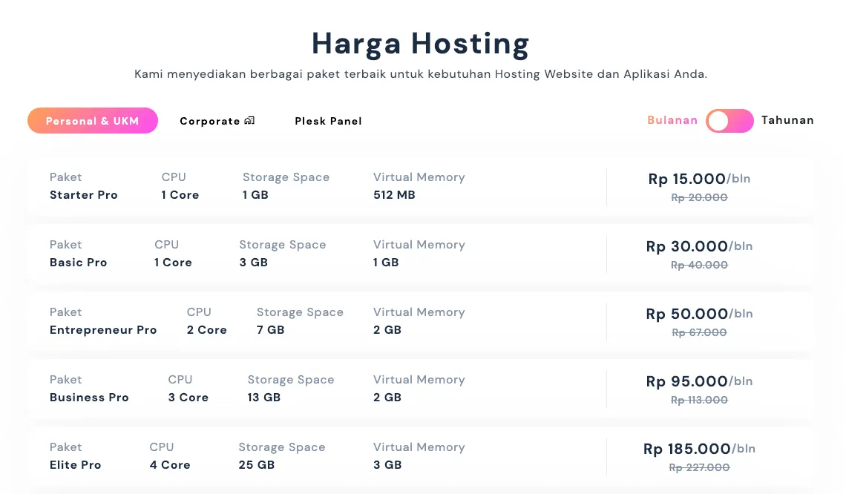Screen dimensions: 846x494
Task: Click the Rp 15.000/bln price
Action: pyautogui.click(x=699, y=179)
